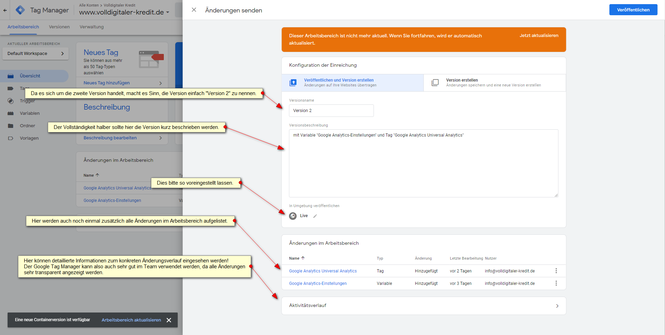Edit the Live environment with pencil icon
This screenshot has width=665, height=335.
point(315,216)
